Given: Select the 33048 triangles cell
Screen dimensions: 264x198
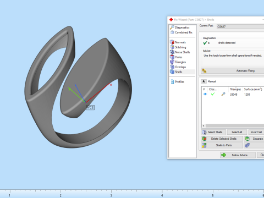Looking at the screenshot, I should (234, 95).
